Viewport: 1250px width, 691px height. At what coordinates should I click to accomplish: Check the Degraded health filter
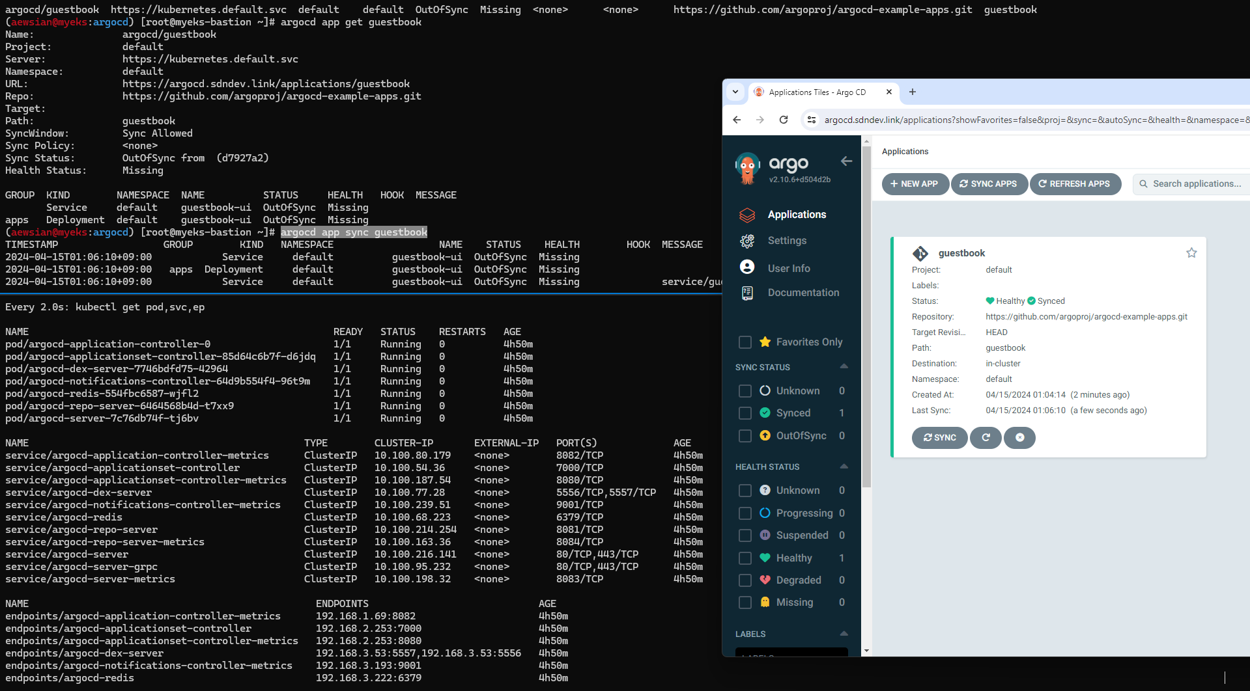(745, 580)
